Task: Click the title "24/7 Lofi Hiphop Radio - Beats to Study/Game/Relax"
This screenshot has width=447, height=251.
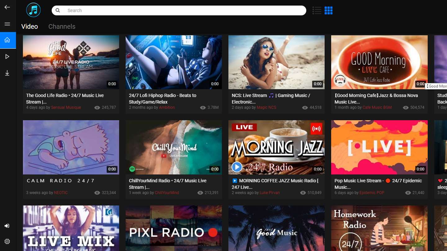Action: point(163,99)
